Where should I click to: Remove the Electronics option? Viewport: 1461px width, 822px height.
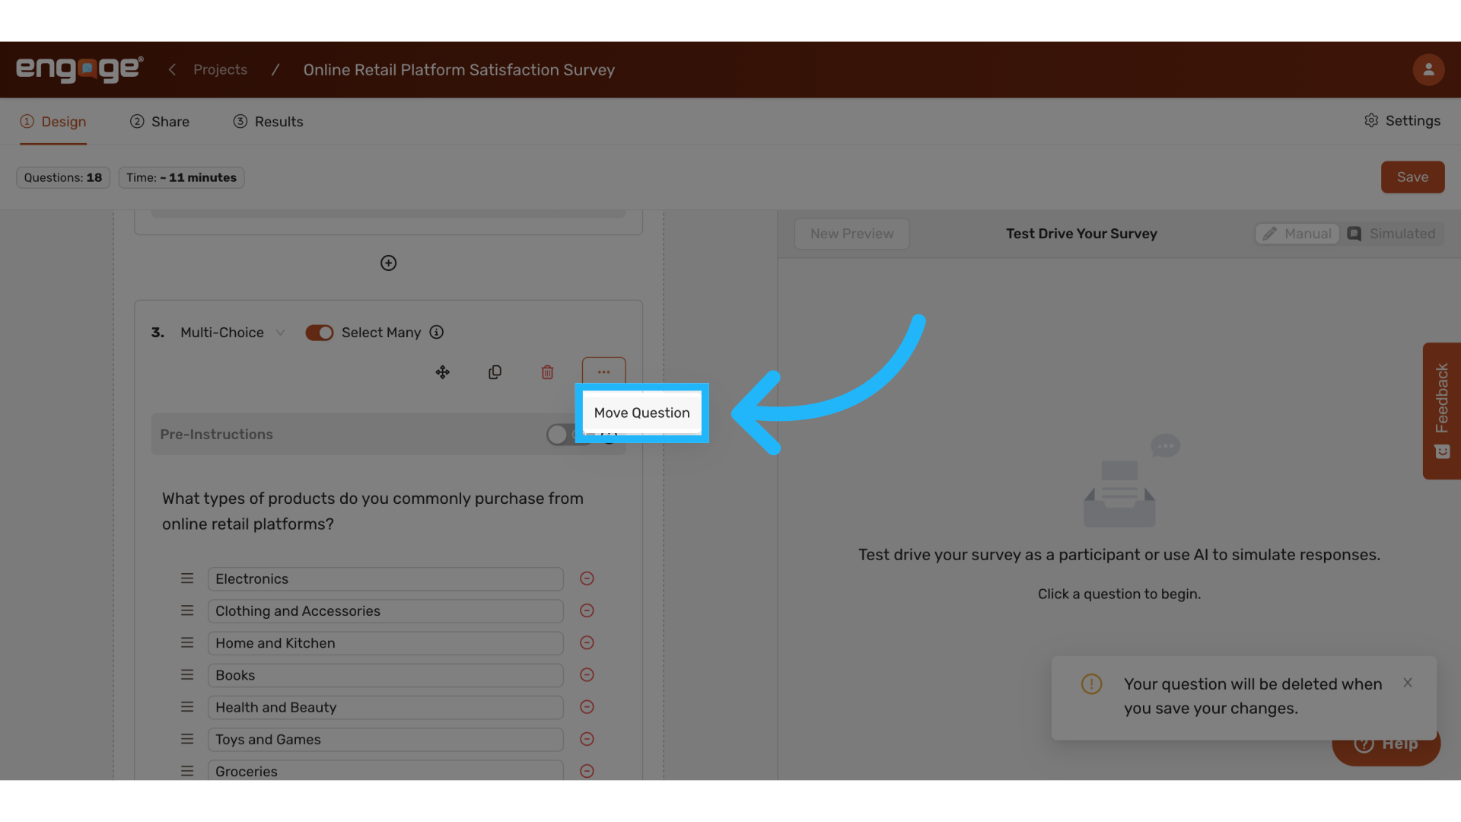(587, 578)
